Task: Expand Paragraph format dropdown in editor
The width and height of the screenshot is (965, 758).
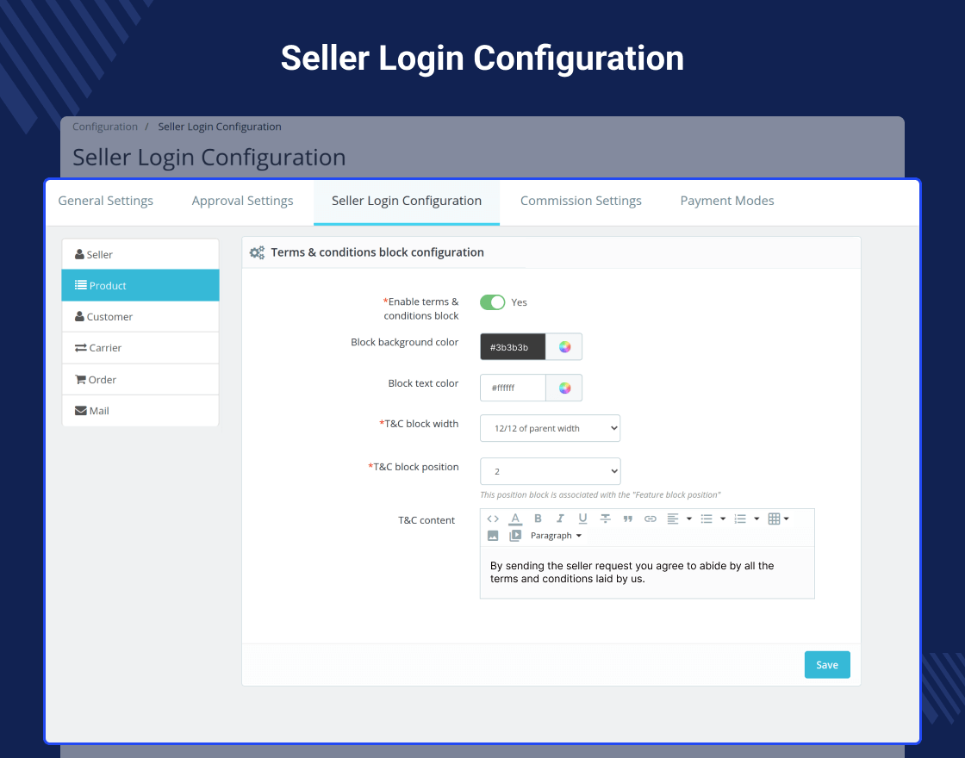Action: point(556,536)
